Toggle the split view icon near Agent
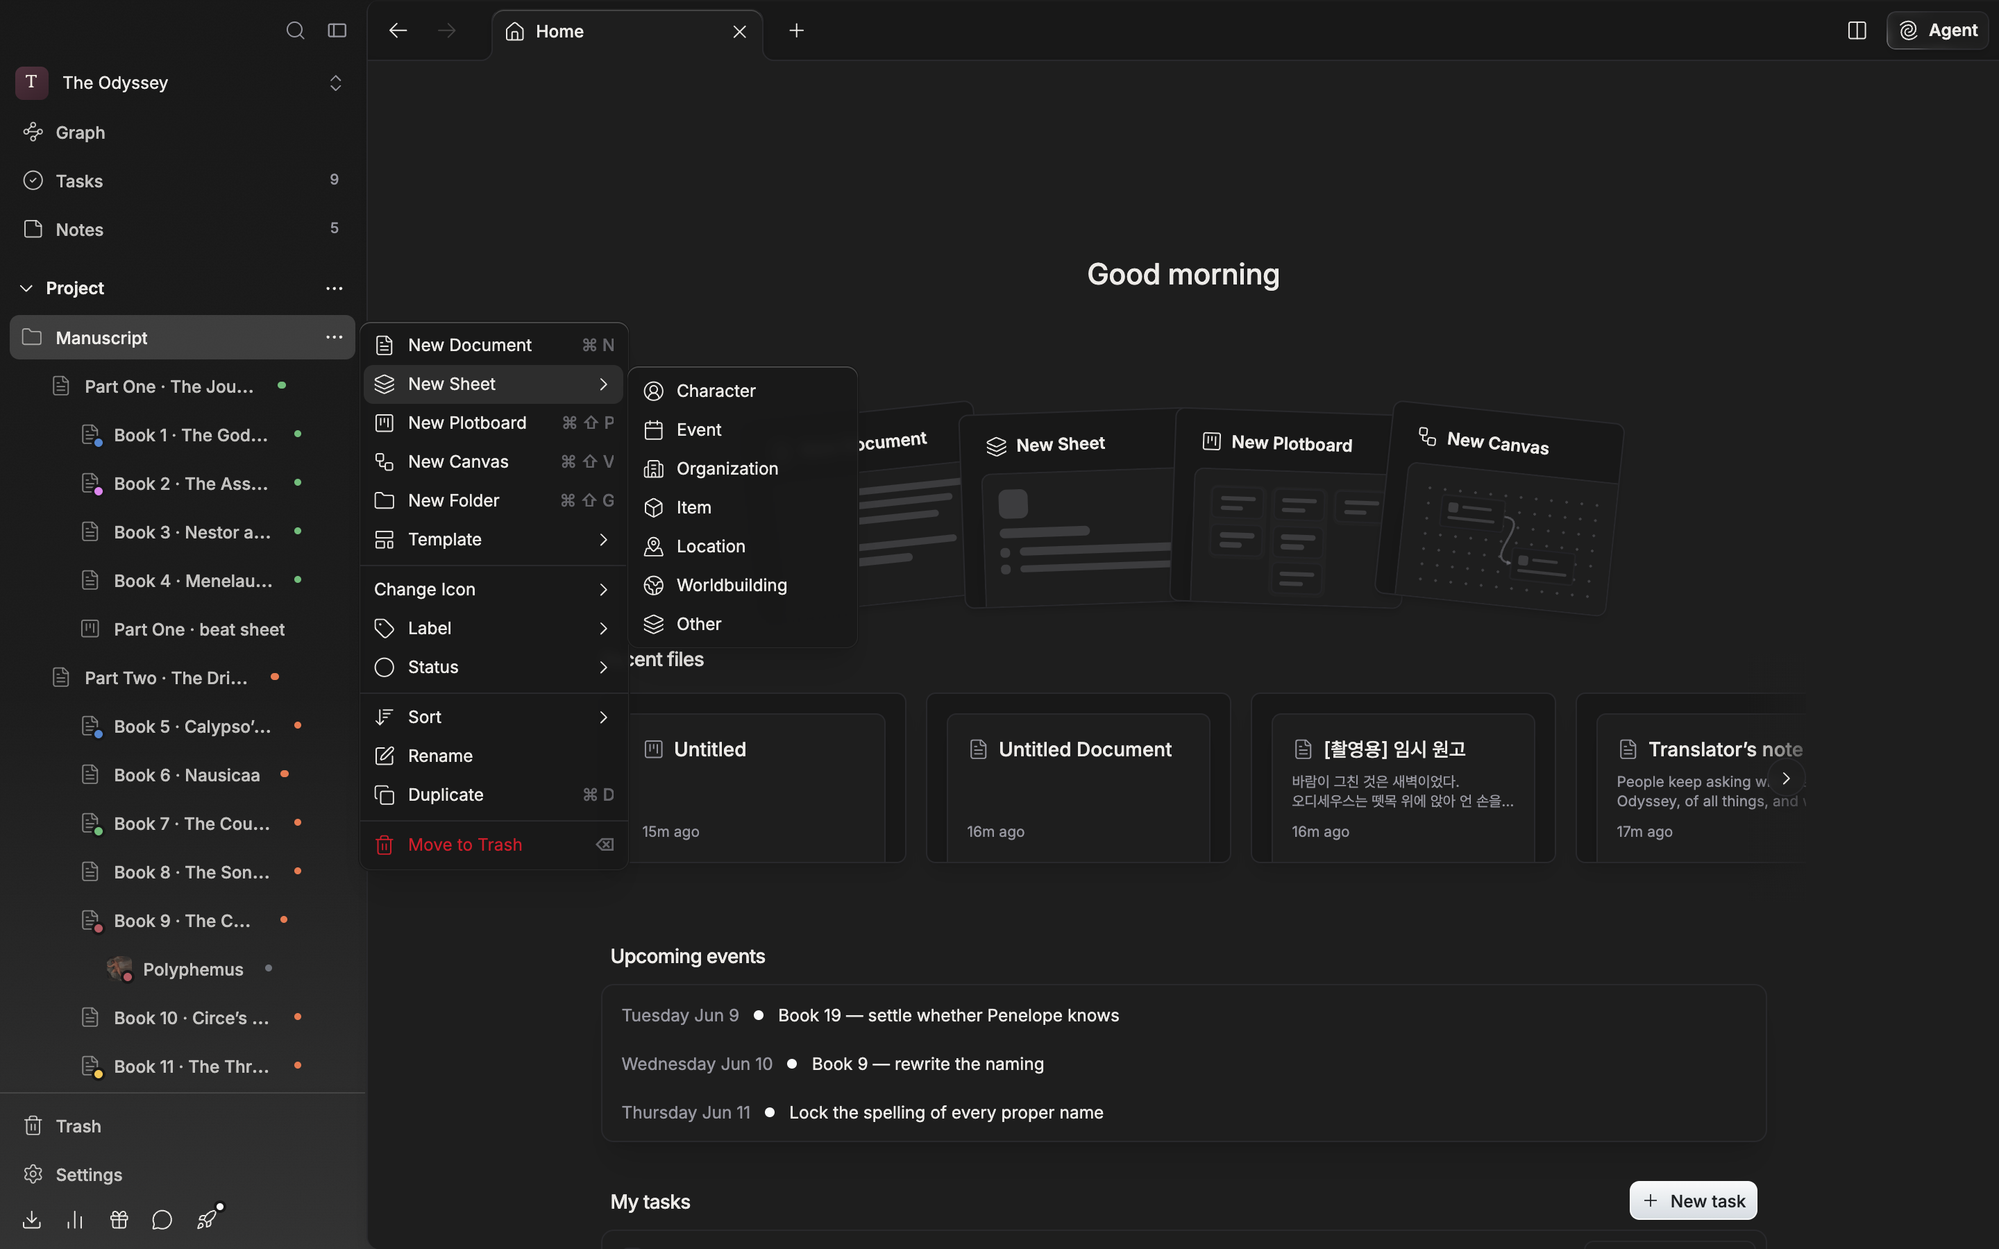The image size is (1999, 1249). tap(1857, 31)
